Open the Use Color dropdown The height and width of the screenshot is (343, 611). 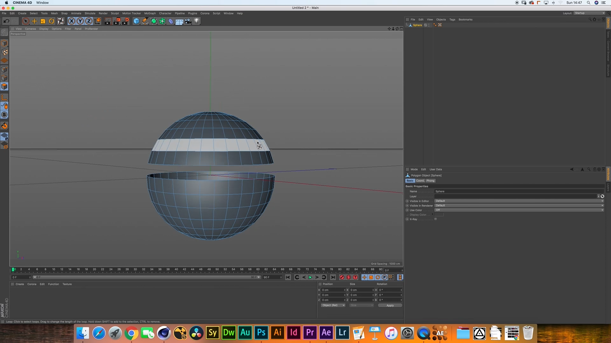(x=519, y=210)
